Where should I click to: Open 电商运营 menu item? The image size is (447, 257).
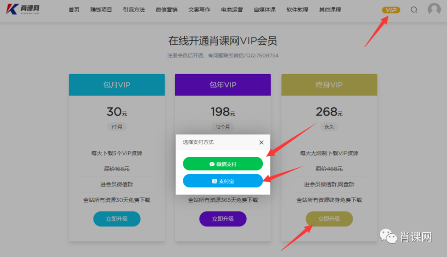(232, 10)
